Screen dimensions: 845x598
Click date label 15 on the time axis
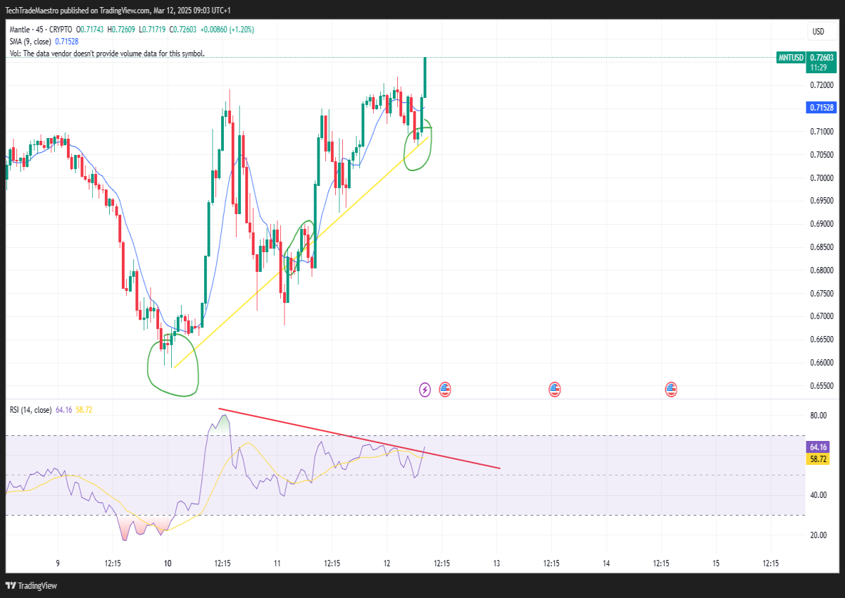pyautogui.click(x=716, y=563)
